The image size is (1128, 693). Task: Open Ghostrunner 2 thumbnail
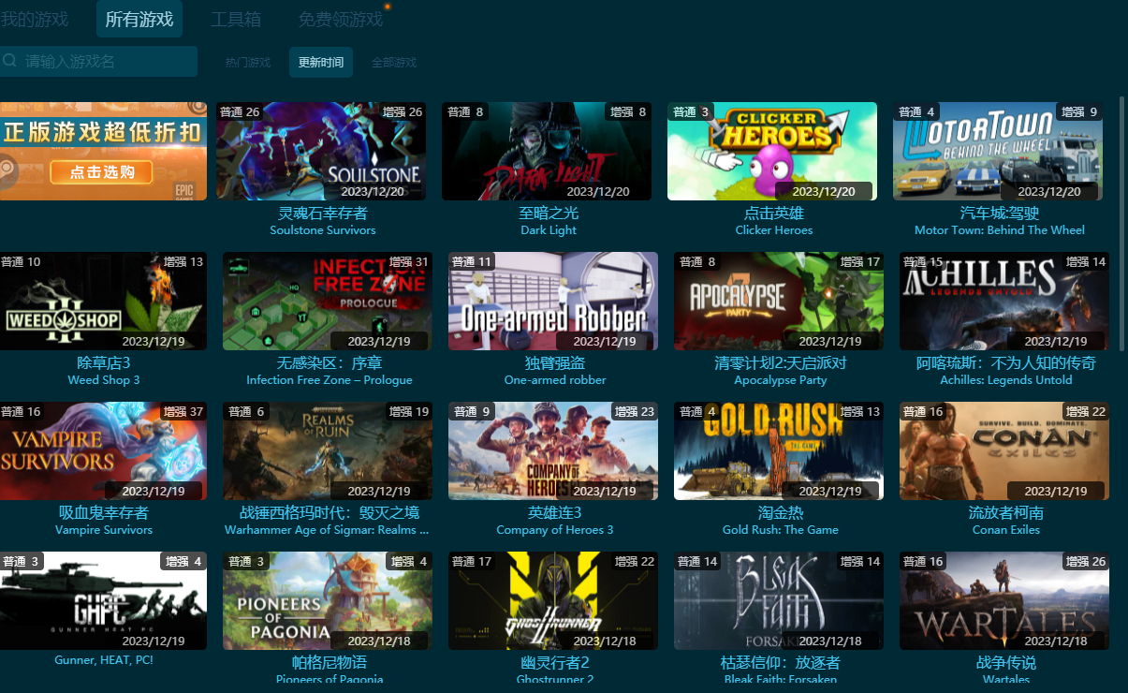tap(553, 600)
